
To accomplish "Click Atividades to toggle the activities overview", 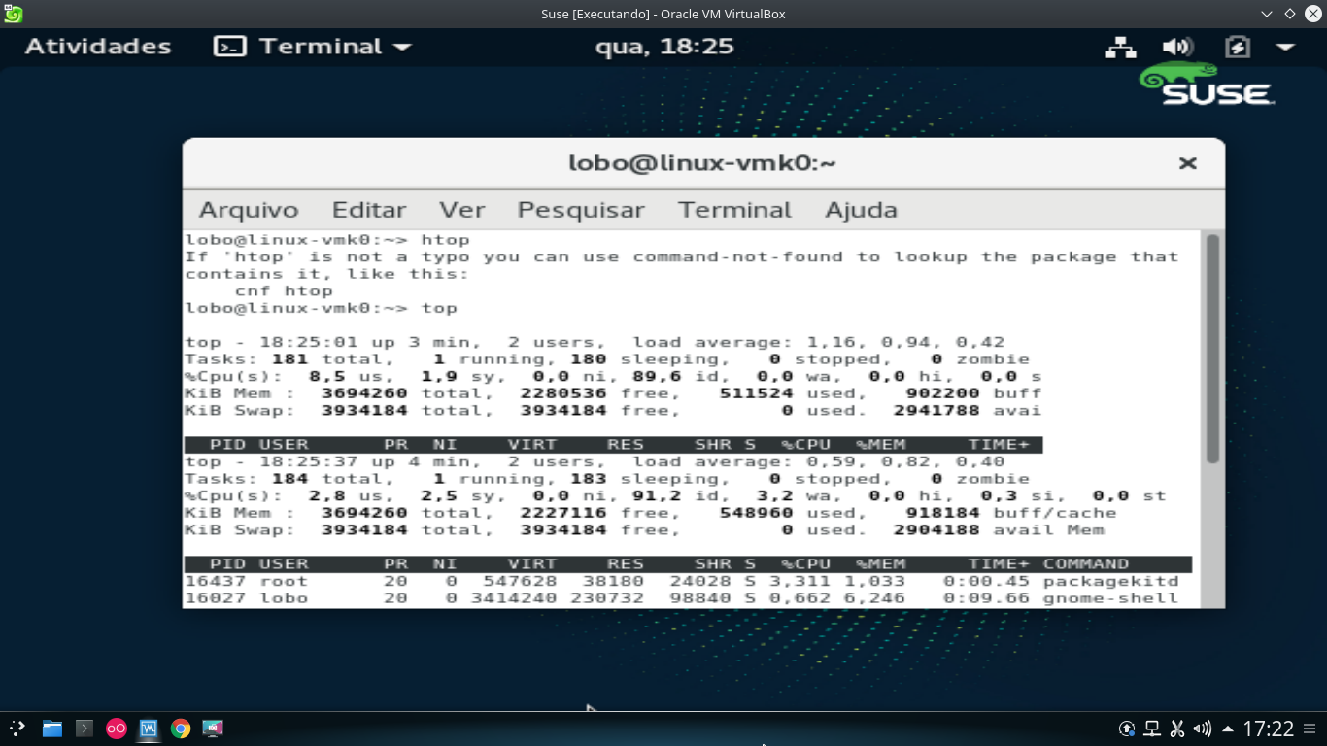I will click(x=97, y=46).
